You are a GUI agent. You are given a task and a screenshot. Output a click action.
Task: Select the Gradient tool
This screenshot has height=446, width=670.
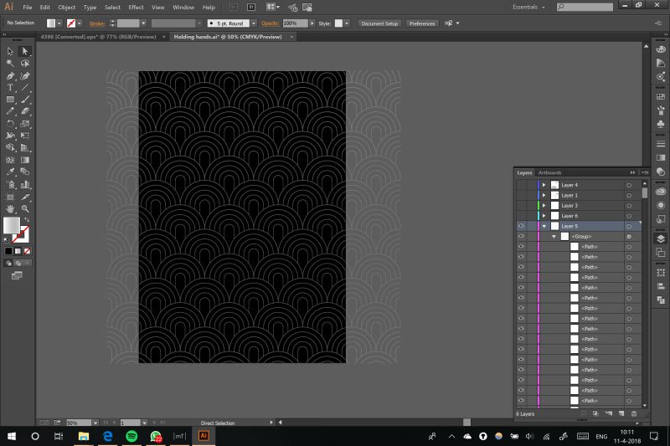point(25,160)
